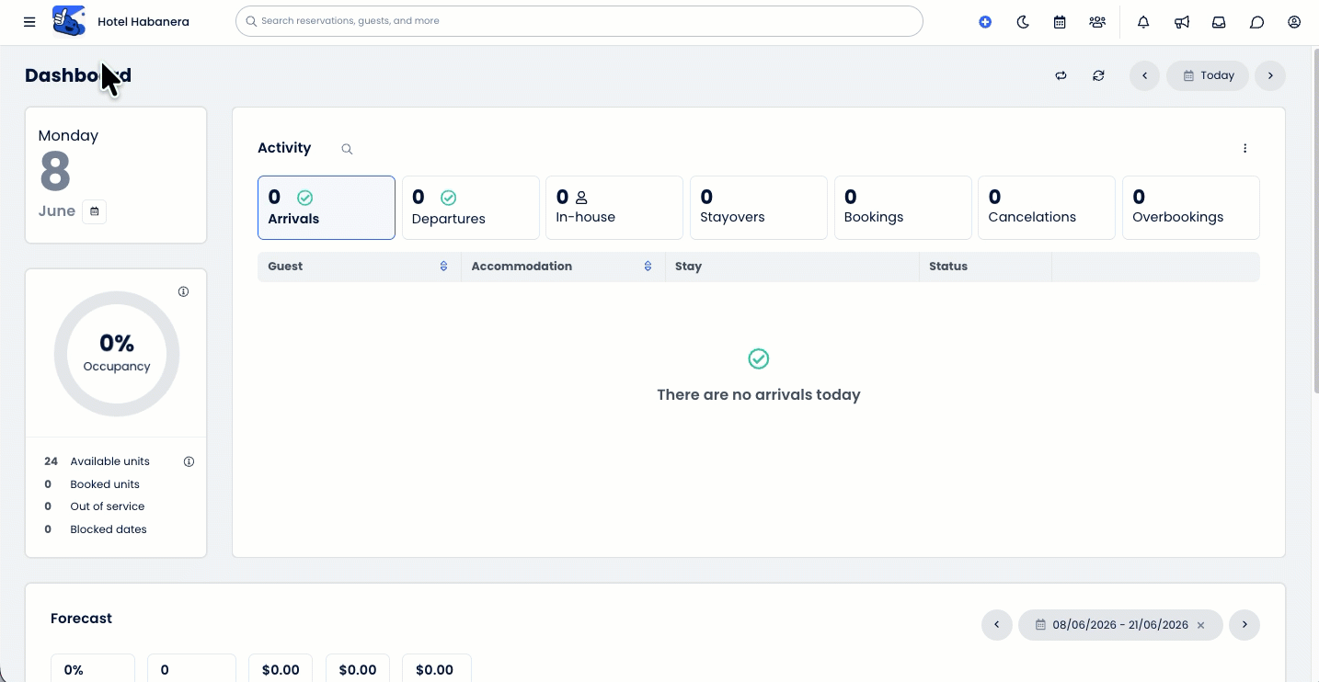Click the Activity search magnifier icon
Screen dimensions: 1319x682
coord(347,149)
